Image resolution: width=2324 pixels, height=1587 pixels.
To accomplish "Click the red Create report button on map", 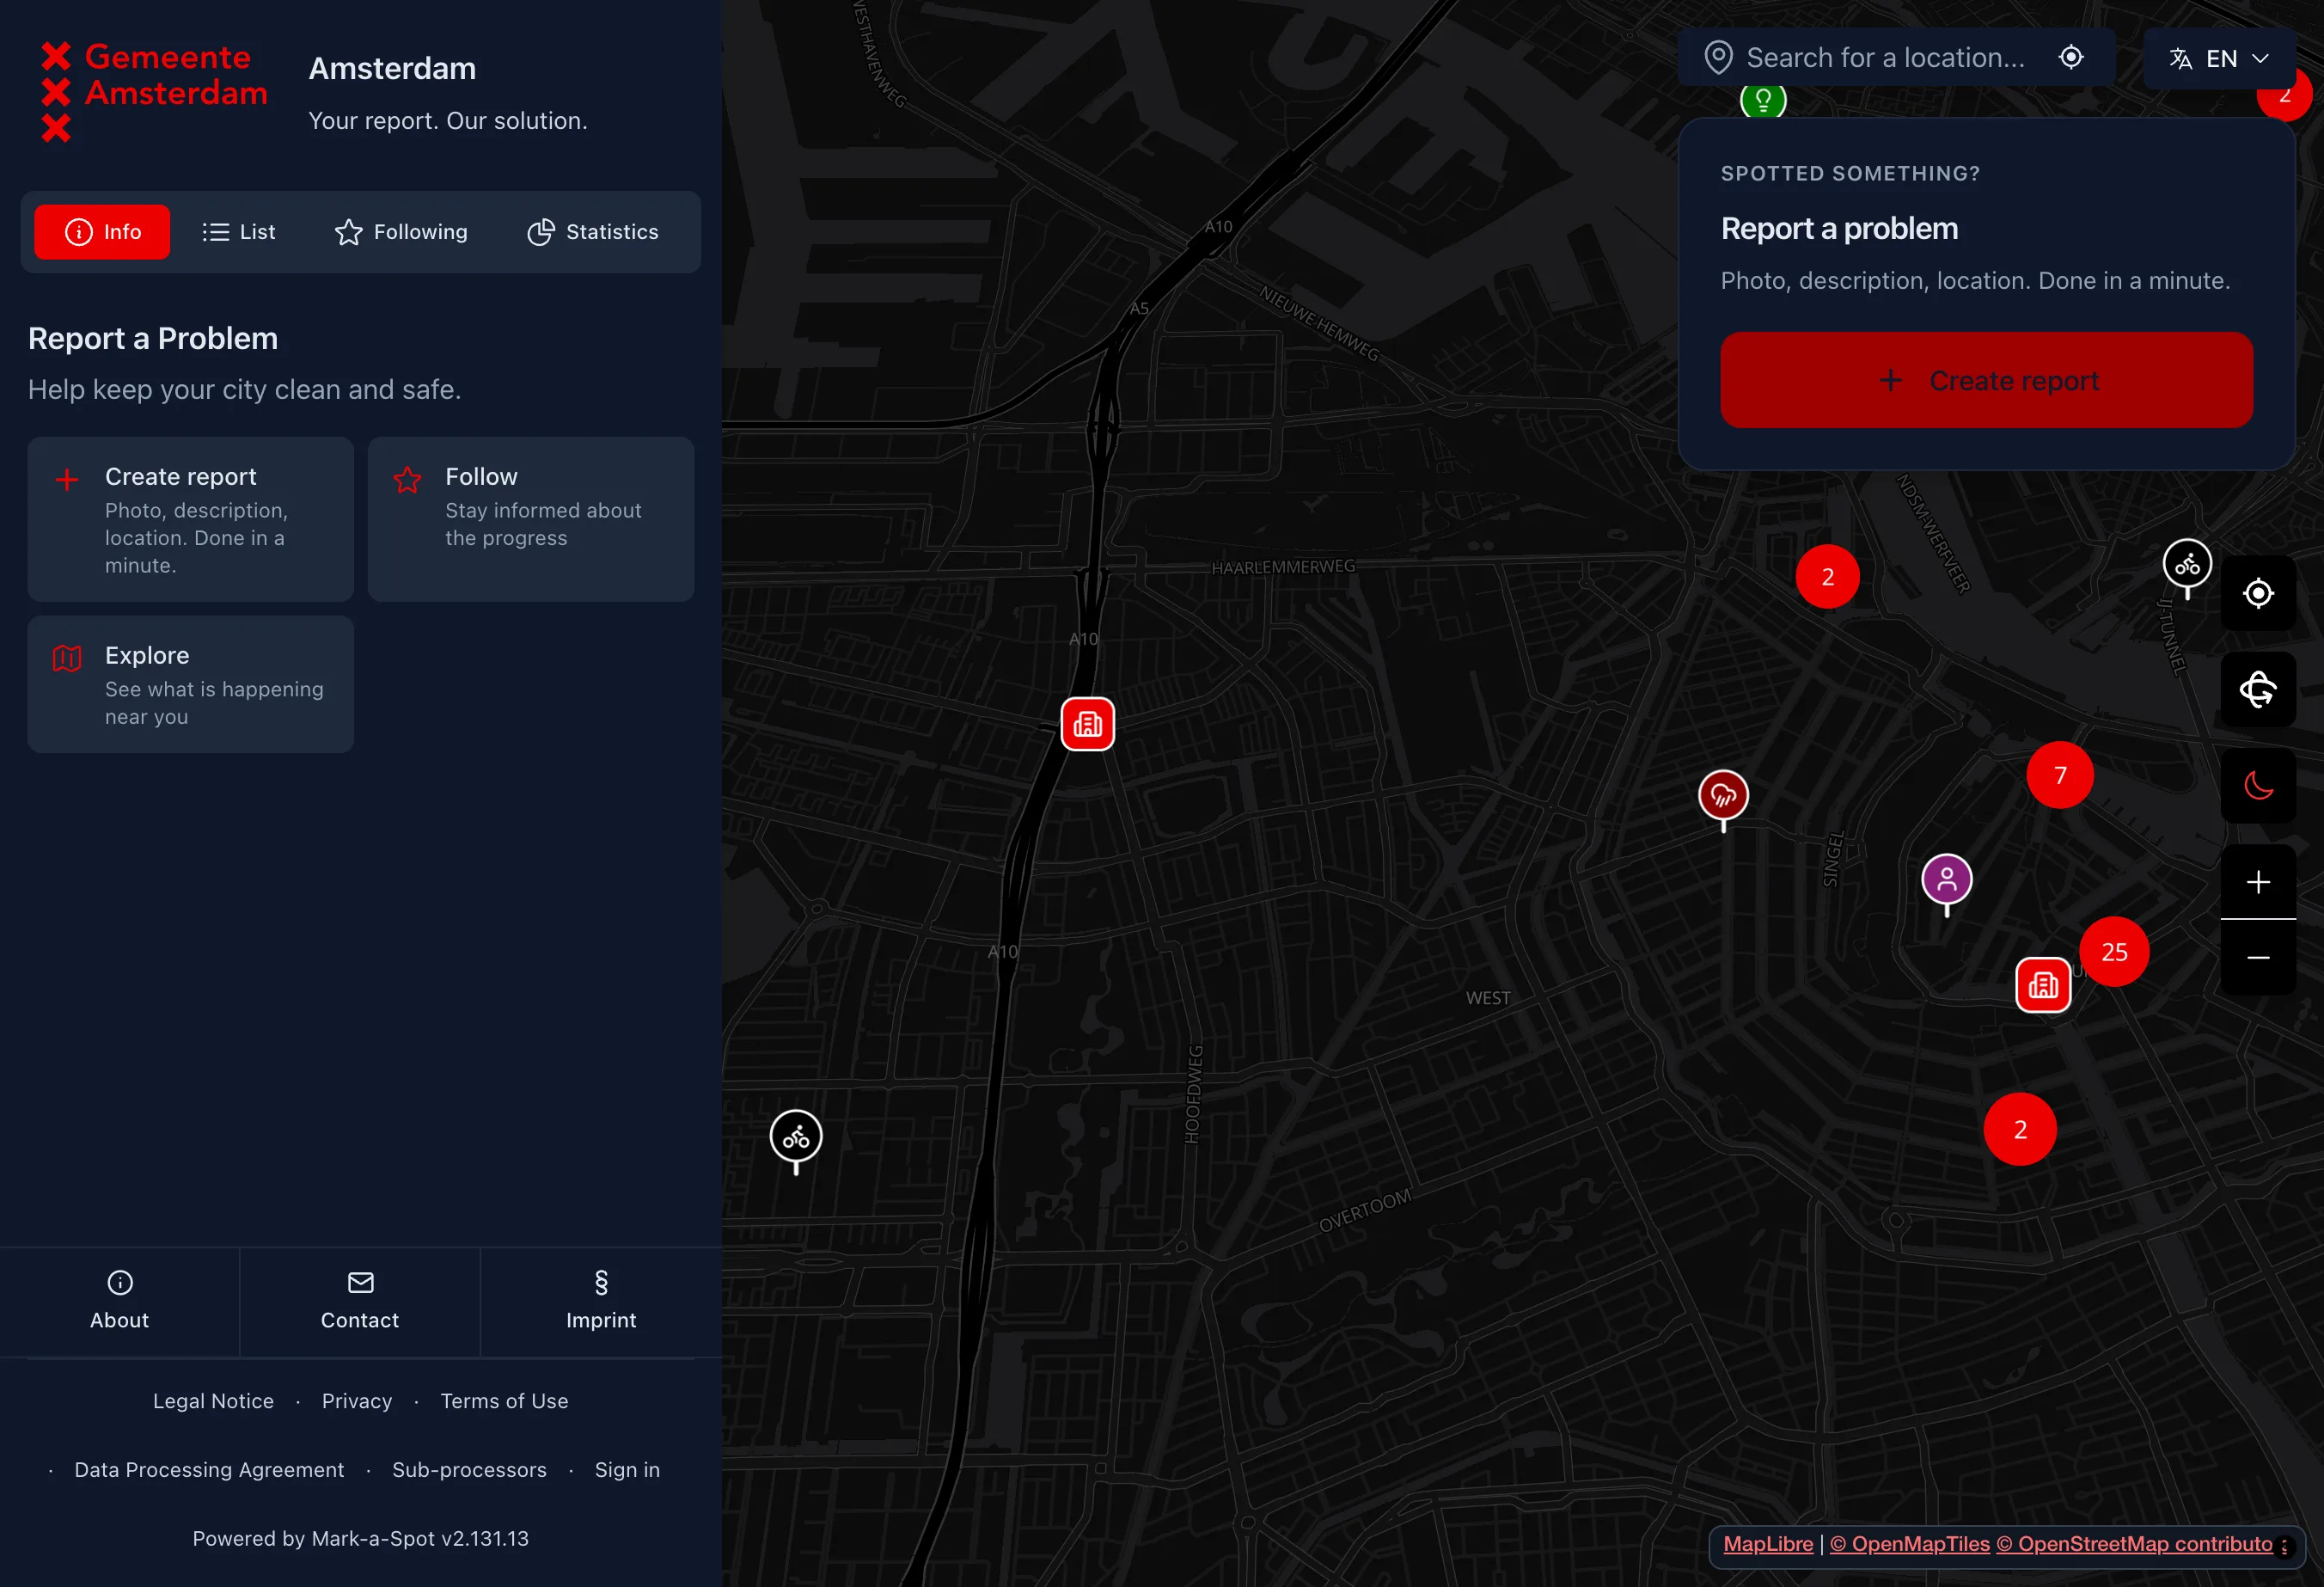I will (x=1986, y=380).
